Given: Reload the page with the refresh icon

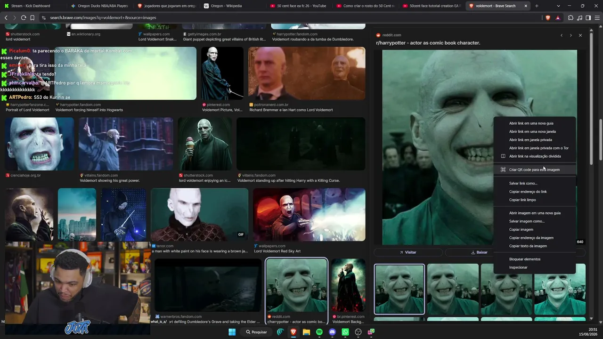Looking at the screenshot, I should (23, 18).
